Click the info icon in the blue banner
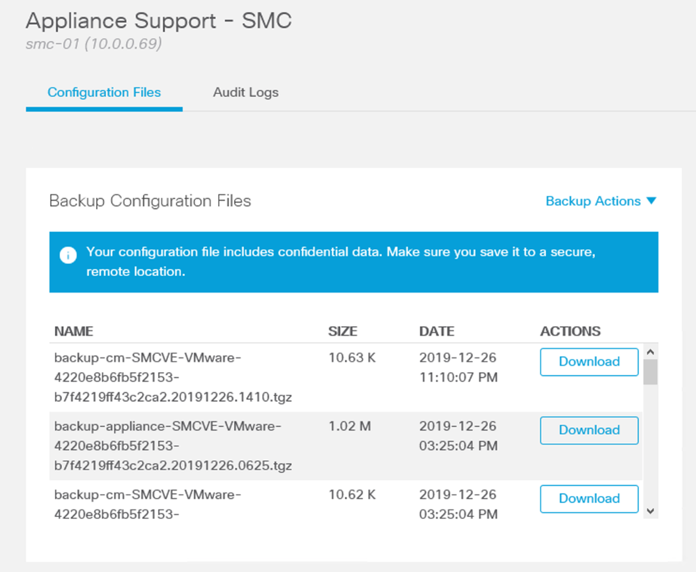 click(68, 255)
